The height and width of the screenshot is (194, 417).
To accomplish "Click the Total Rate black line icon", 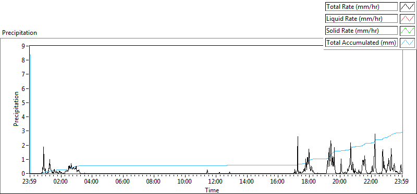I will [408, 7].
